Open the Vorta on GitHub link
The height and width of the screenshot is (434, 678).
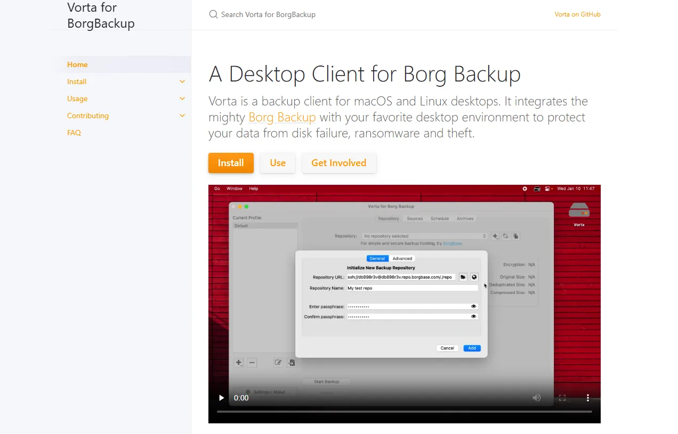click(x=578, y=14)
